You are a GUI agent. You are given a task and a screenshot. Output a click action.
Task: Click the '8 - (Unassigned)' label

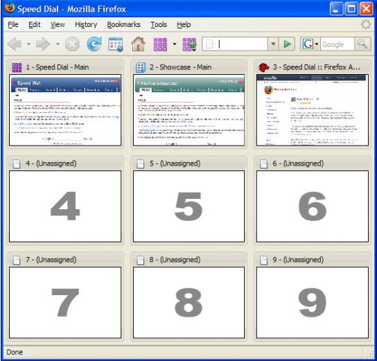pyautogui.click(x=175, y=260)
